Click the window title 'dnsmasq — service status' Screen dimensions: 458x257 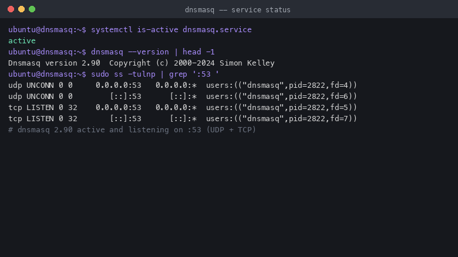click(x=237, y=10)
